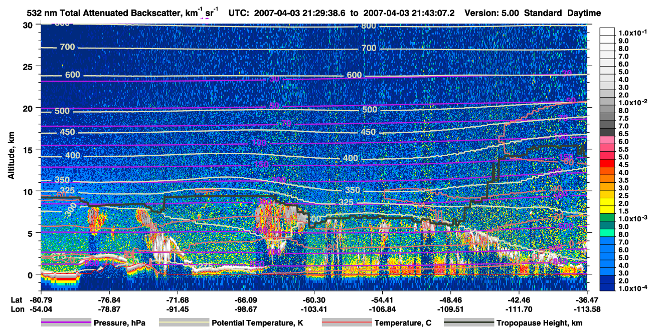Viewport: 652px width, 334px height.
Task: Click the 'Lat' row label
Action: pyautogui.click(x=16, y=300)
